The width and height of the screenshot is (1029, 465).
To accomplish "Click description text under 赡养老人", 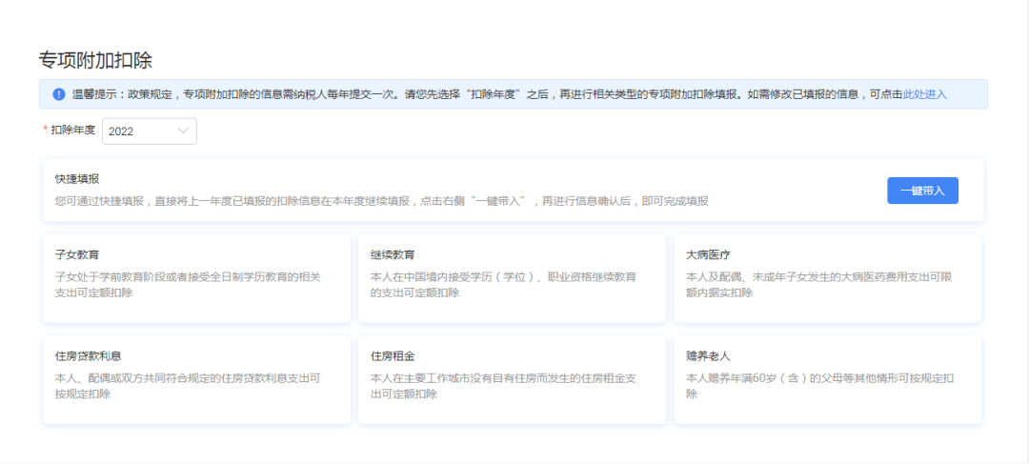I will [819, 386].
